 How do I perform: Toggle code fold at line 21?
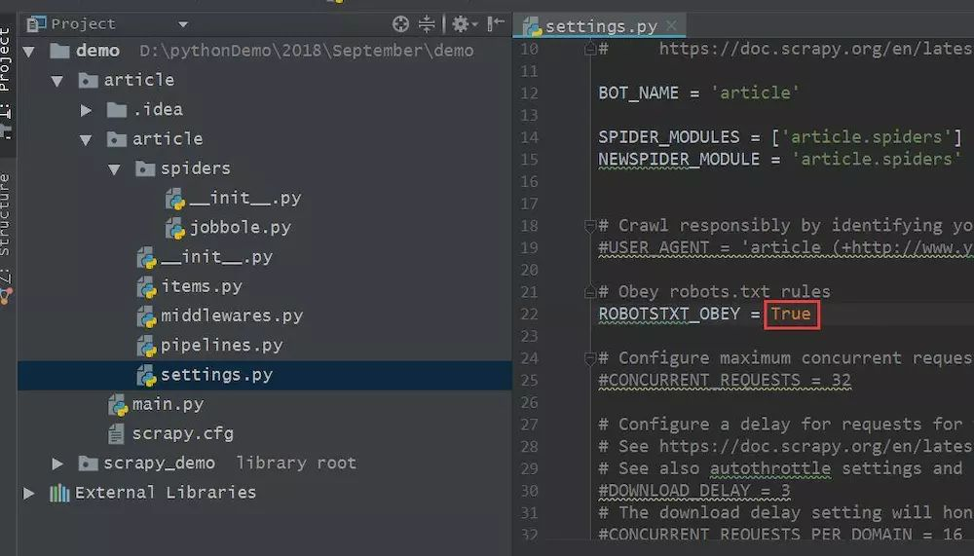(590, 292)
